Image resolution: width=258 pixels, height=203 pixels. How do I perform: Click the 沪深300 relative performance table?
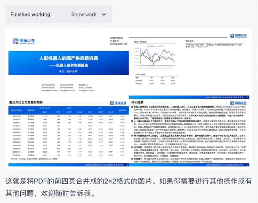pyautogui.click(x=155, y=79)
